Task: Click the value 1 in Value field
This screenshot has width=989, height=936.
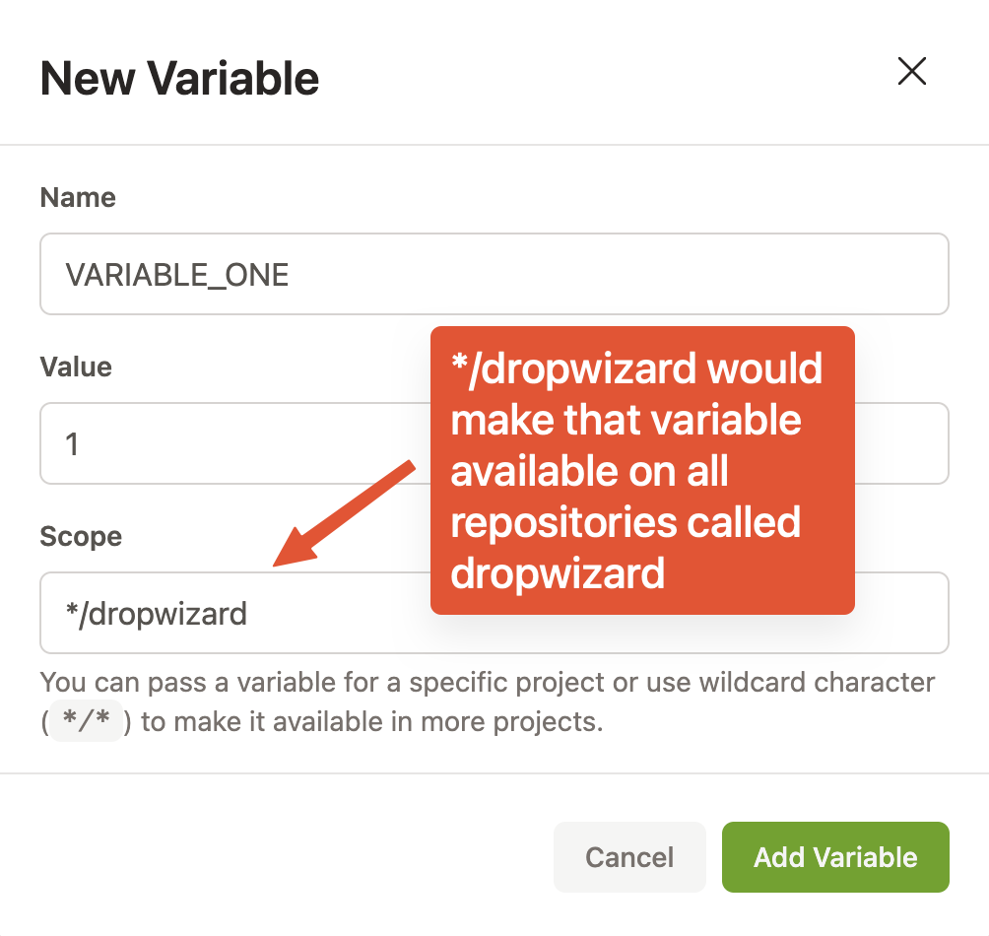Action: (72, 444)
